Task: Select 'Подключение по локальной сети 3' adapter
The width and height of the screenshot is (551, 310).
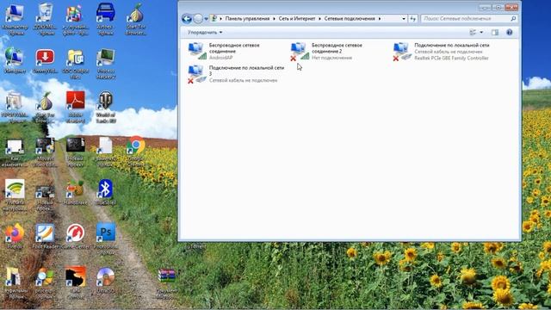Action: coord(236,74)
